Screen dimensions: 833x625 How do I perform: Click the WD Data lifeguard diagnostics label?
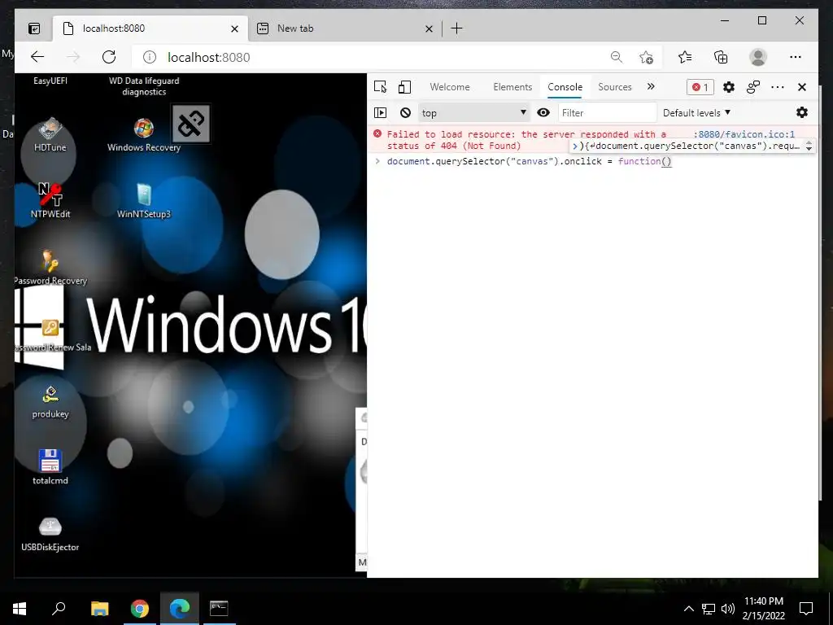click(144, 86)
